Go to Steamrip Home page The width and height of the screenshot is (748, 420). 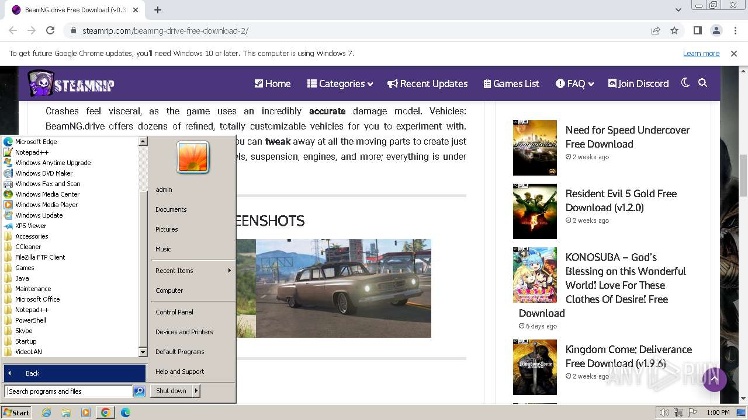pyautogui.click(x=272, y=83)
